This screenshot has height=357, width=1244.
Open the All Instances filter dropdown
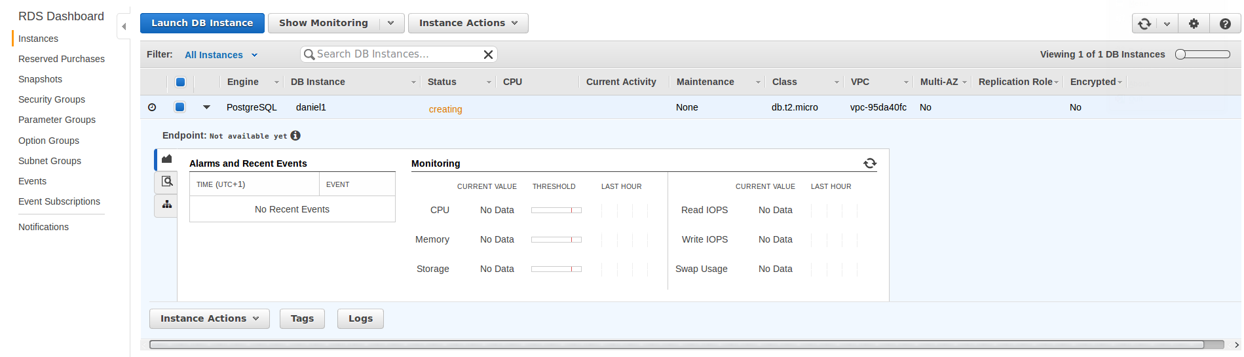click(x=221, y=55)
